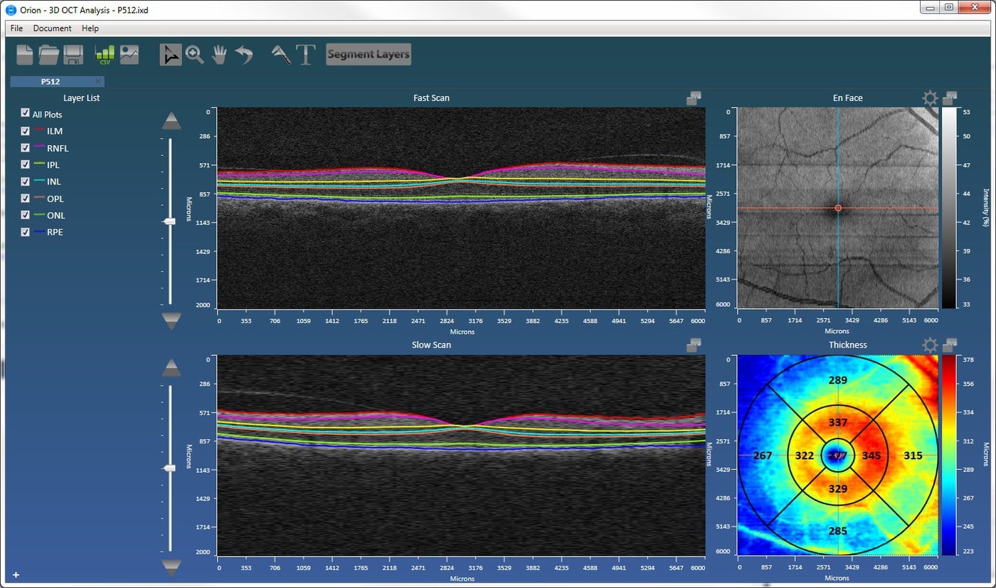
Task: Click the Fast Scan pop-out icon
Action: (694, 99)
